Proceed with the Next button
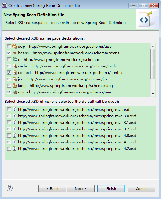Screen dimensions: 161x199 (x=81, y=188)
